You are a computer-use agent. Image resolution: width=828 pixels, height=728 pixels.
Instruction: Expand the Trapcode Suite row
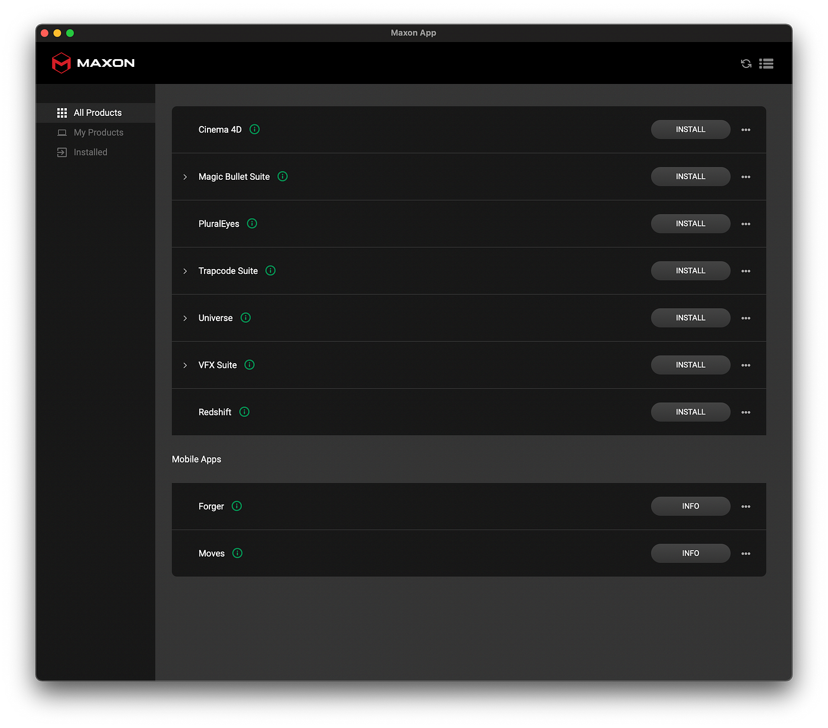point(185,271)
